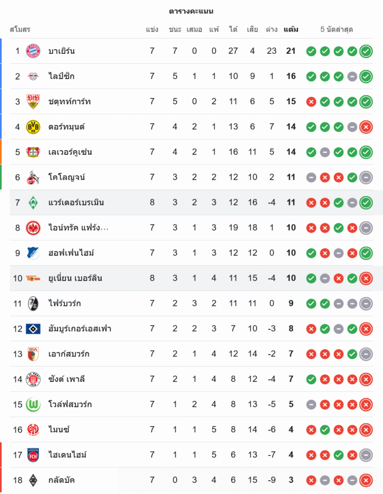383x494 pixels.
Task: Open the กลัดบัค team link
Action: point(61,480)
